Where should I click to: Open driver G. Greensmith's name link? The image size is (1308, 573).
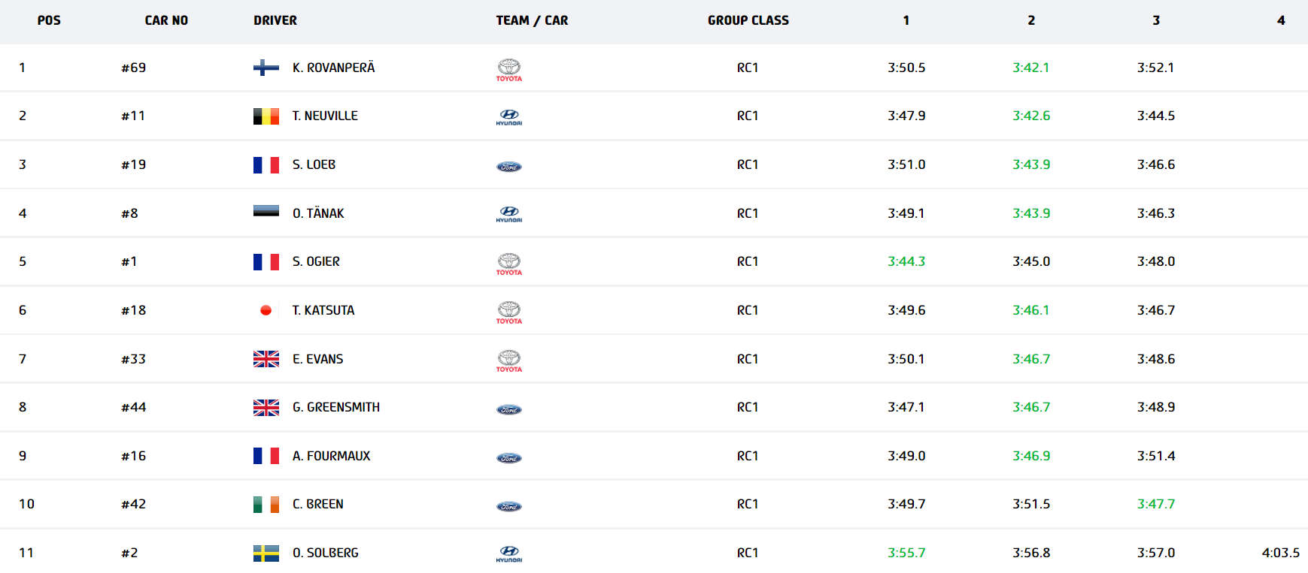(x=335, y=407)
